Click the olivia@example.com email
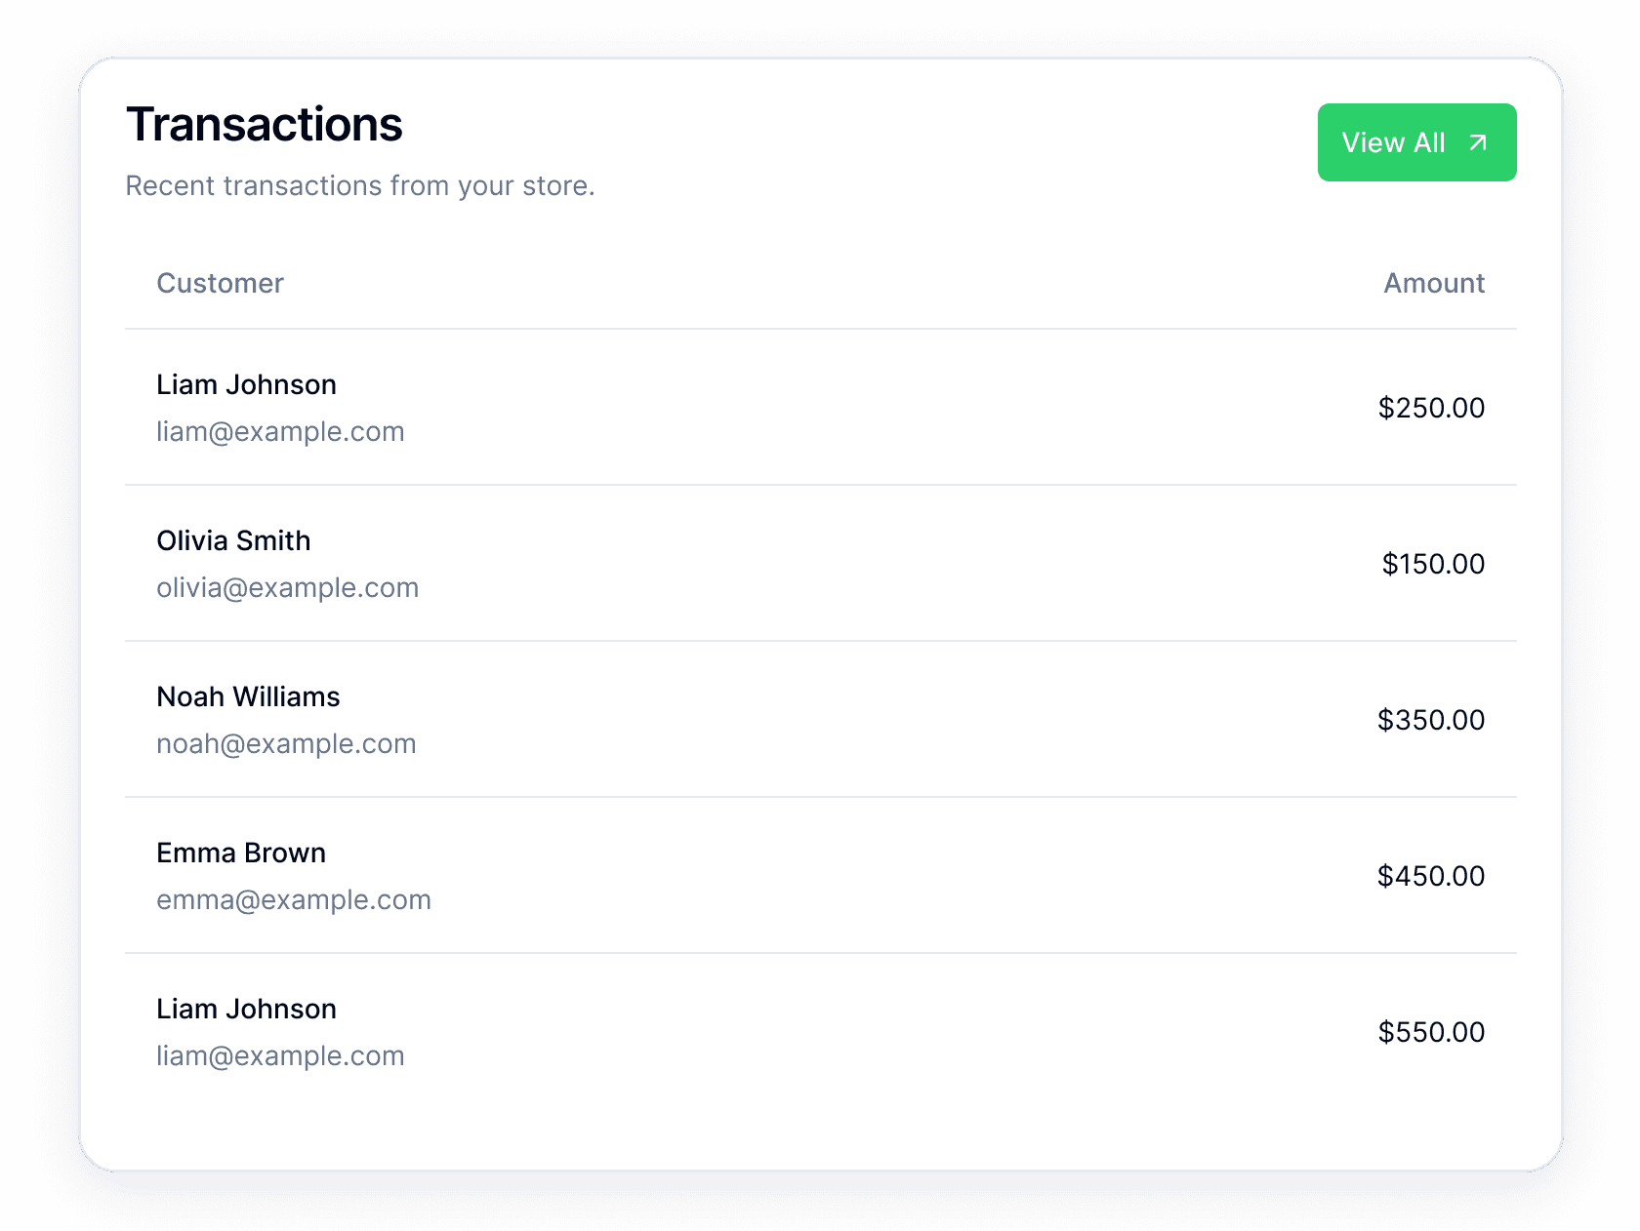1640x1231 pixels. tap(288, 587)
